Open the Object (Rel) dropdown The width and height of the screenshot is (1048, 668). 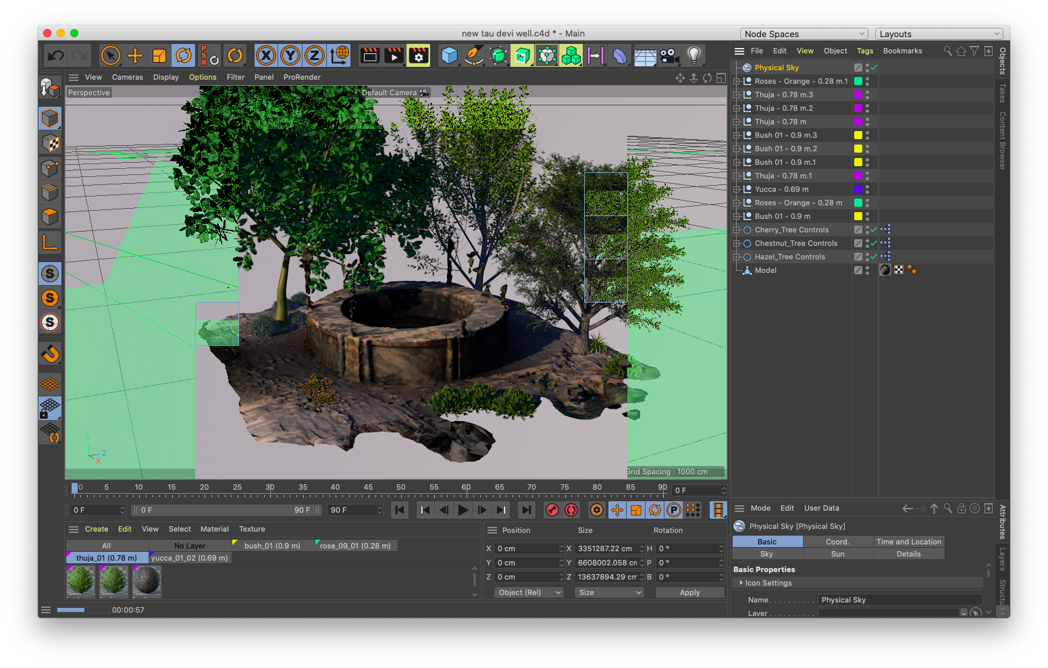(529, 592)
